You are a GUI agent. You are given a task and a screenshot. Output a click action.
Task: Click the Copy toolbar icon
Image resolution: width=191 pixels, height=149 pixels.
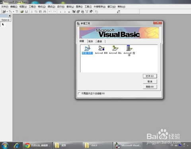point(36,12)
